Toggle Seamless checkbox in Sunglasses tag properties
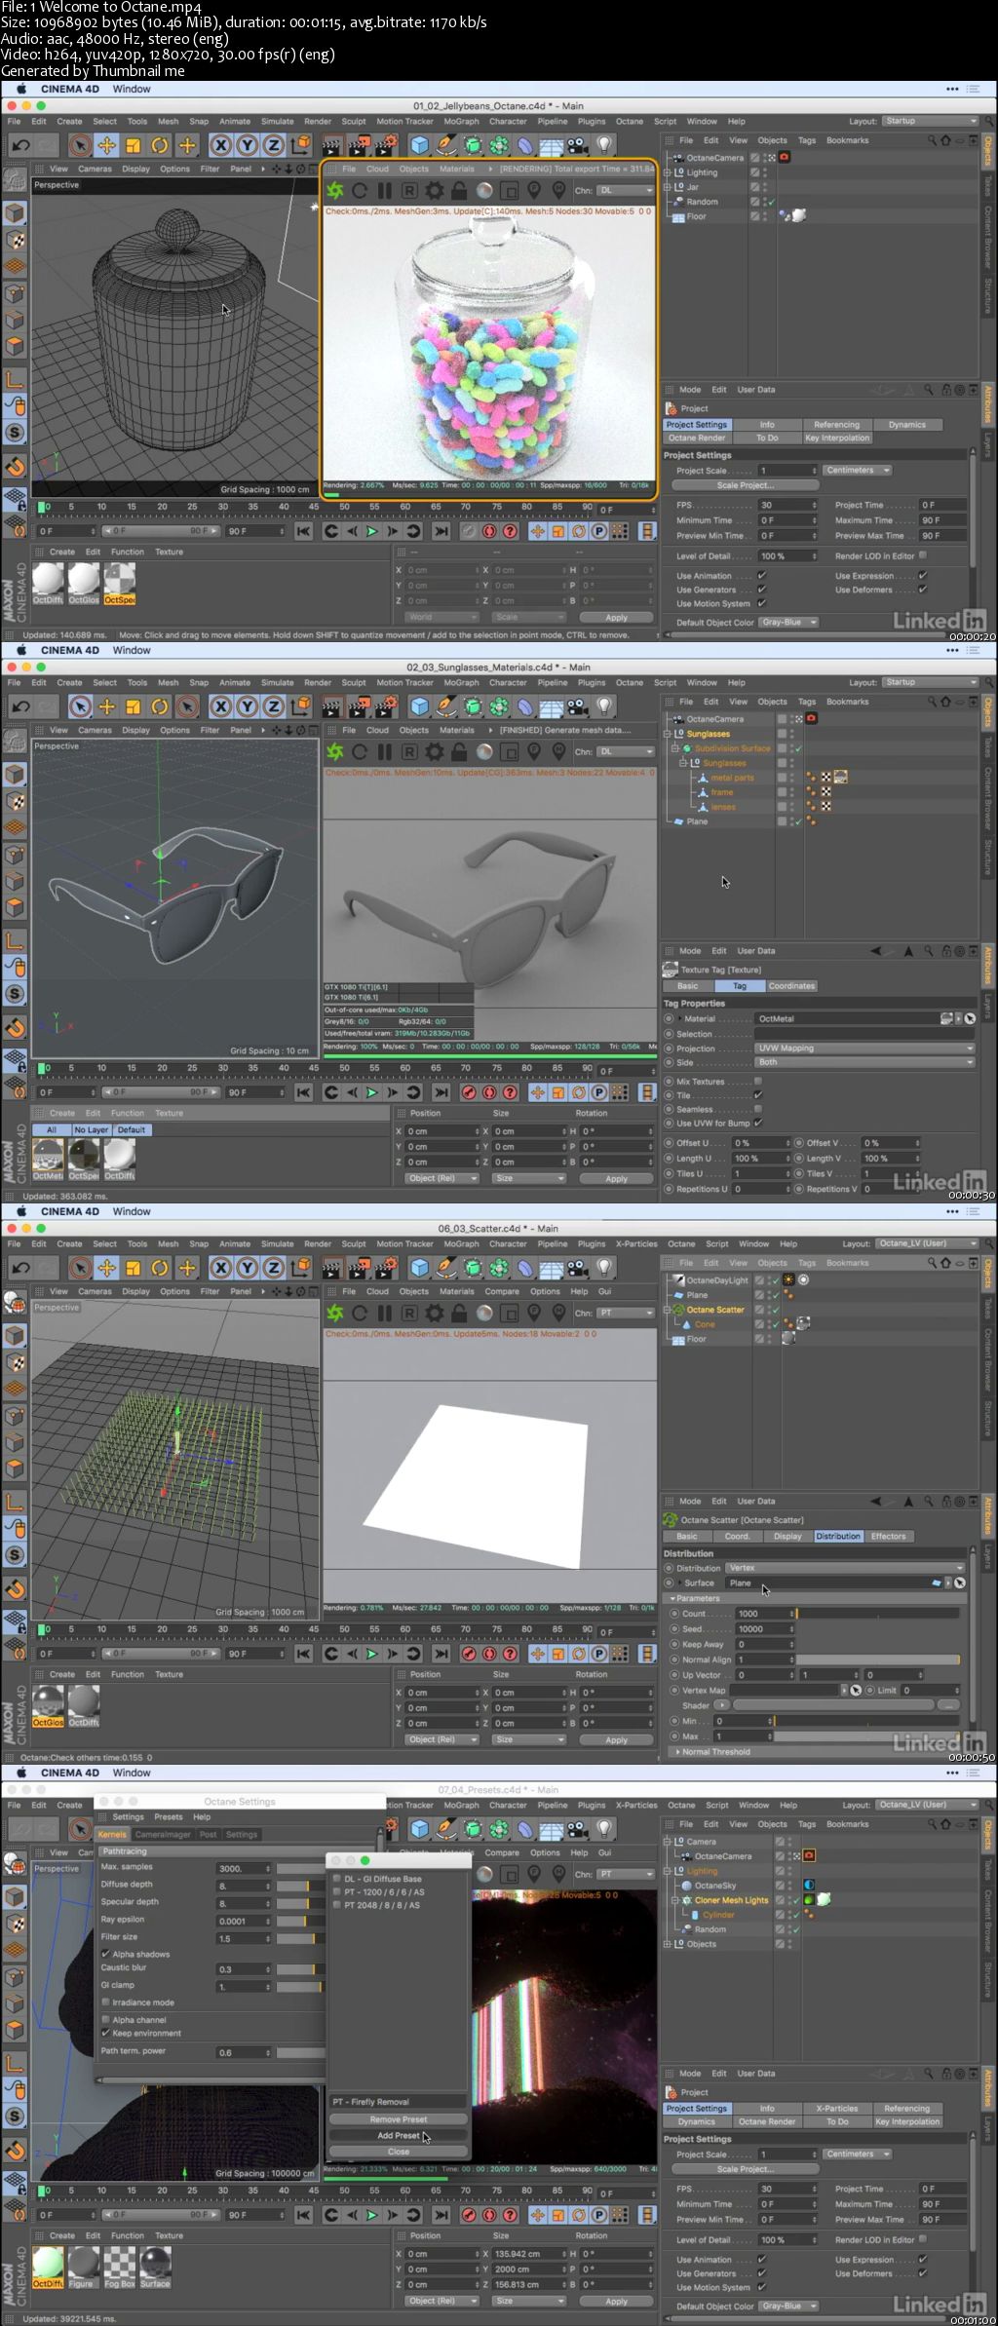Viewport: 998px width, 2326px height. [758, 1109]
